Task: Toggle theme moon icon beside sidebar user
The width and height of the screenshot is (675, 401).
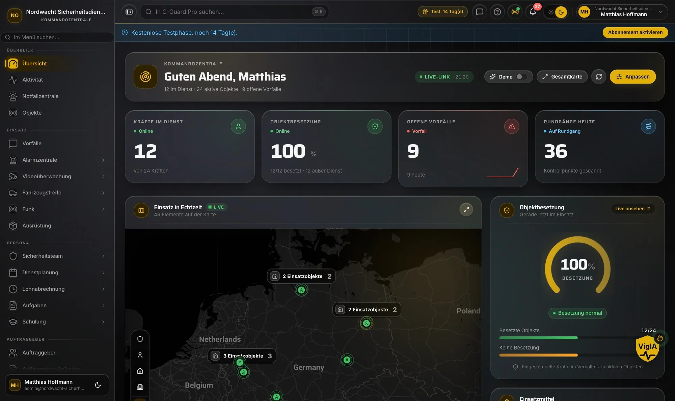Action: click(98, 385)
